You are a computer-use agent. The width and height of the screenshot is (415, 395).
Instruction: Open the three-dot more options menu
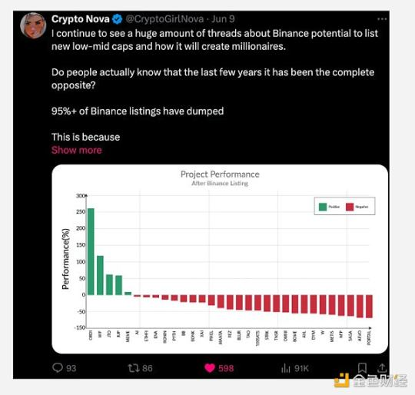tap(382, 19)
